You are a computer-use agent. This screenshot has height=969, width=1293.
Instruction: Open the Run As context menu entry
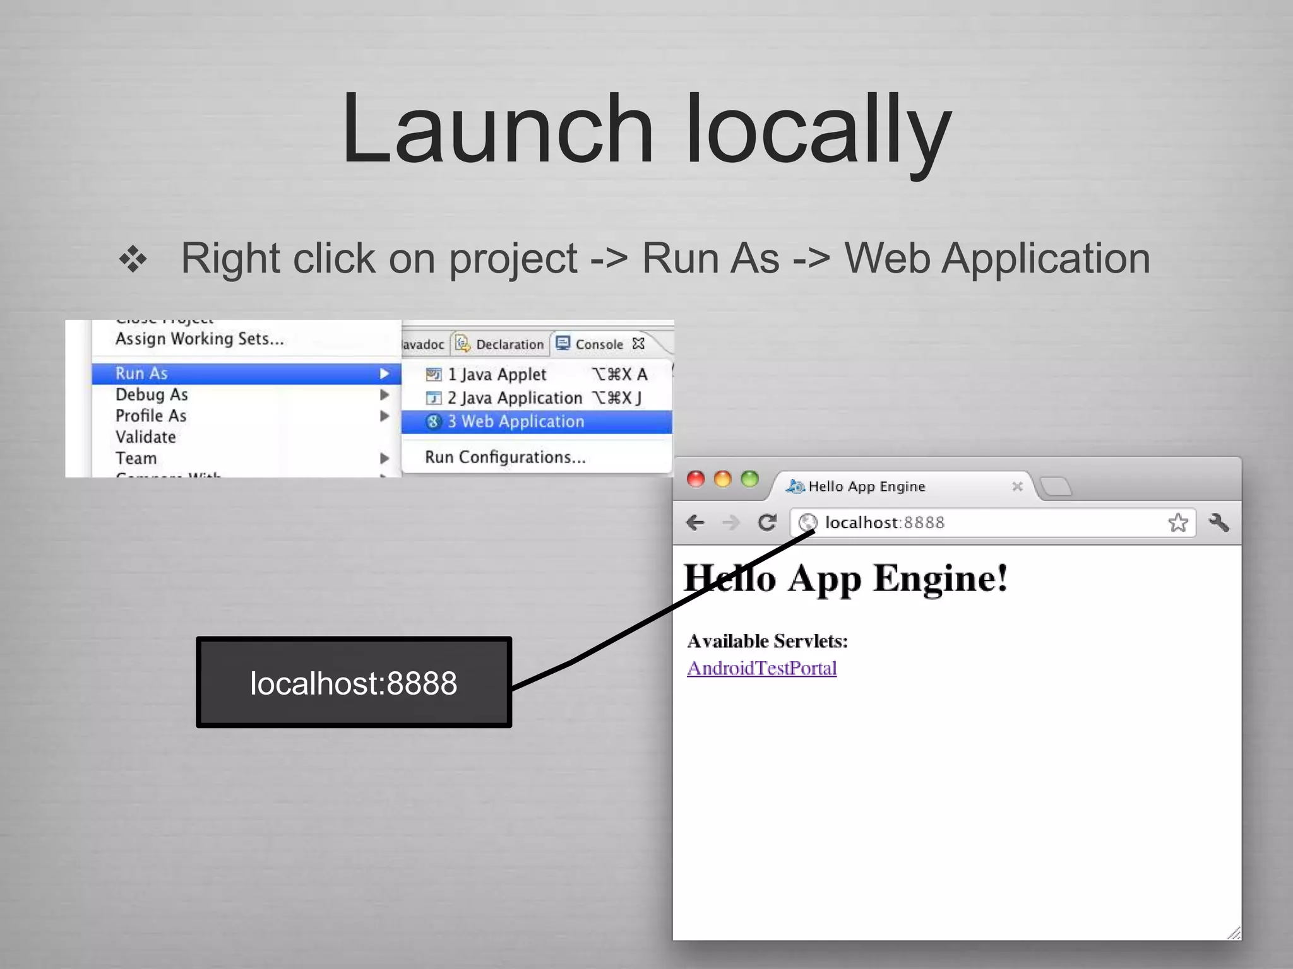coord(246,373)
